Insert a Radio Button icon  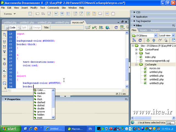(x=62, y=14)
